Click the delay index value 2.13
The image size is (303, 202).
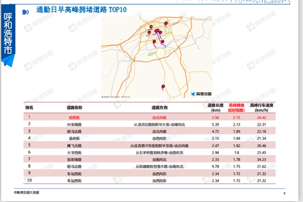click(236, 124)
